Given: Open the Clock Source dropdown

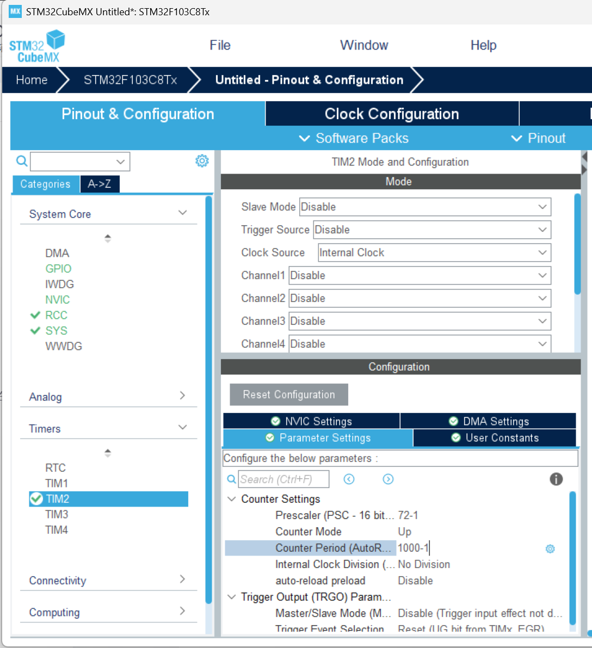Looking at the screenshot, I should pos(435,252).
